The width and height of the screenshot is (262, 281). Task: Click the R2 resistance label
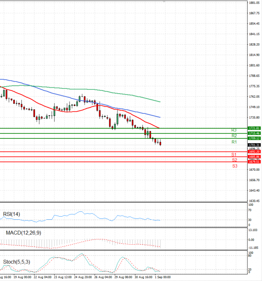234,136
